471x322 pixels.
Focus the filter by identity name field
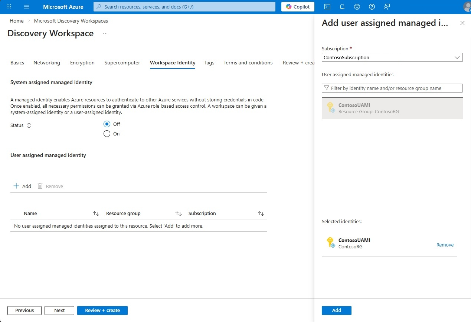click(392, 88)
